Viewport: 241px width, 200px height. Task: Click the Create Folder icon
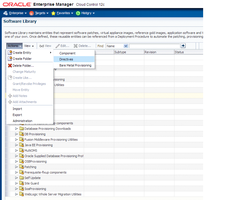pos(10,59)
